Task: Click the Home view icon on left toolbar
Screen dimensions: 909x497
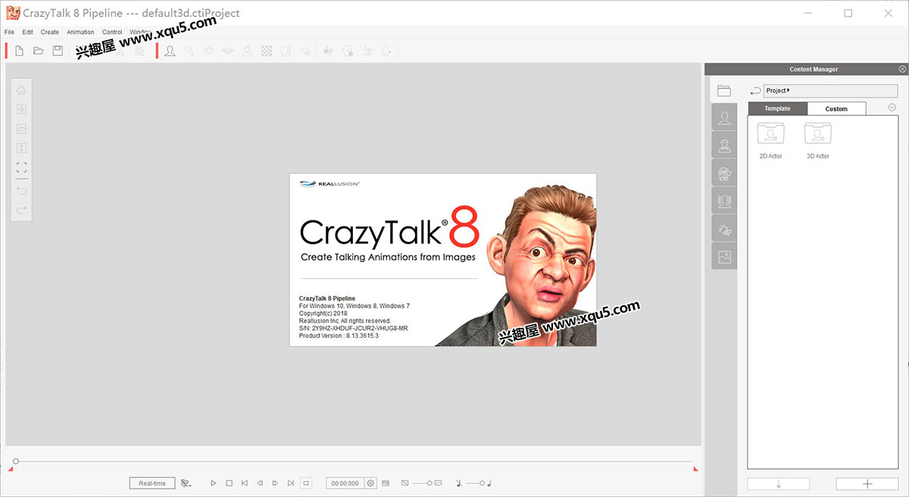Action: [x=21, y=89]
